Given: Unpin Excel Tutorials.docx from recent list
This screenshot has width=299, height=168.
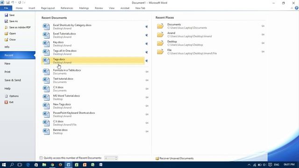Looking at the screenshot, I should 147,35.
